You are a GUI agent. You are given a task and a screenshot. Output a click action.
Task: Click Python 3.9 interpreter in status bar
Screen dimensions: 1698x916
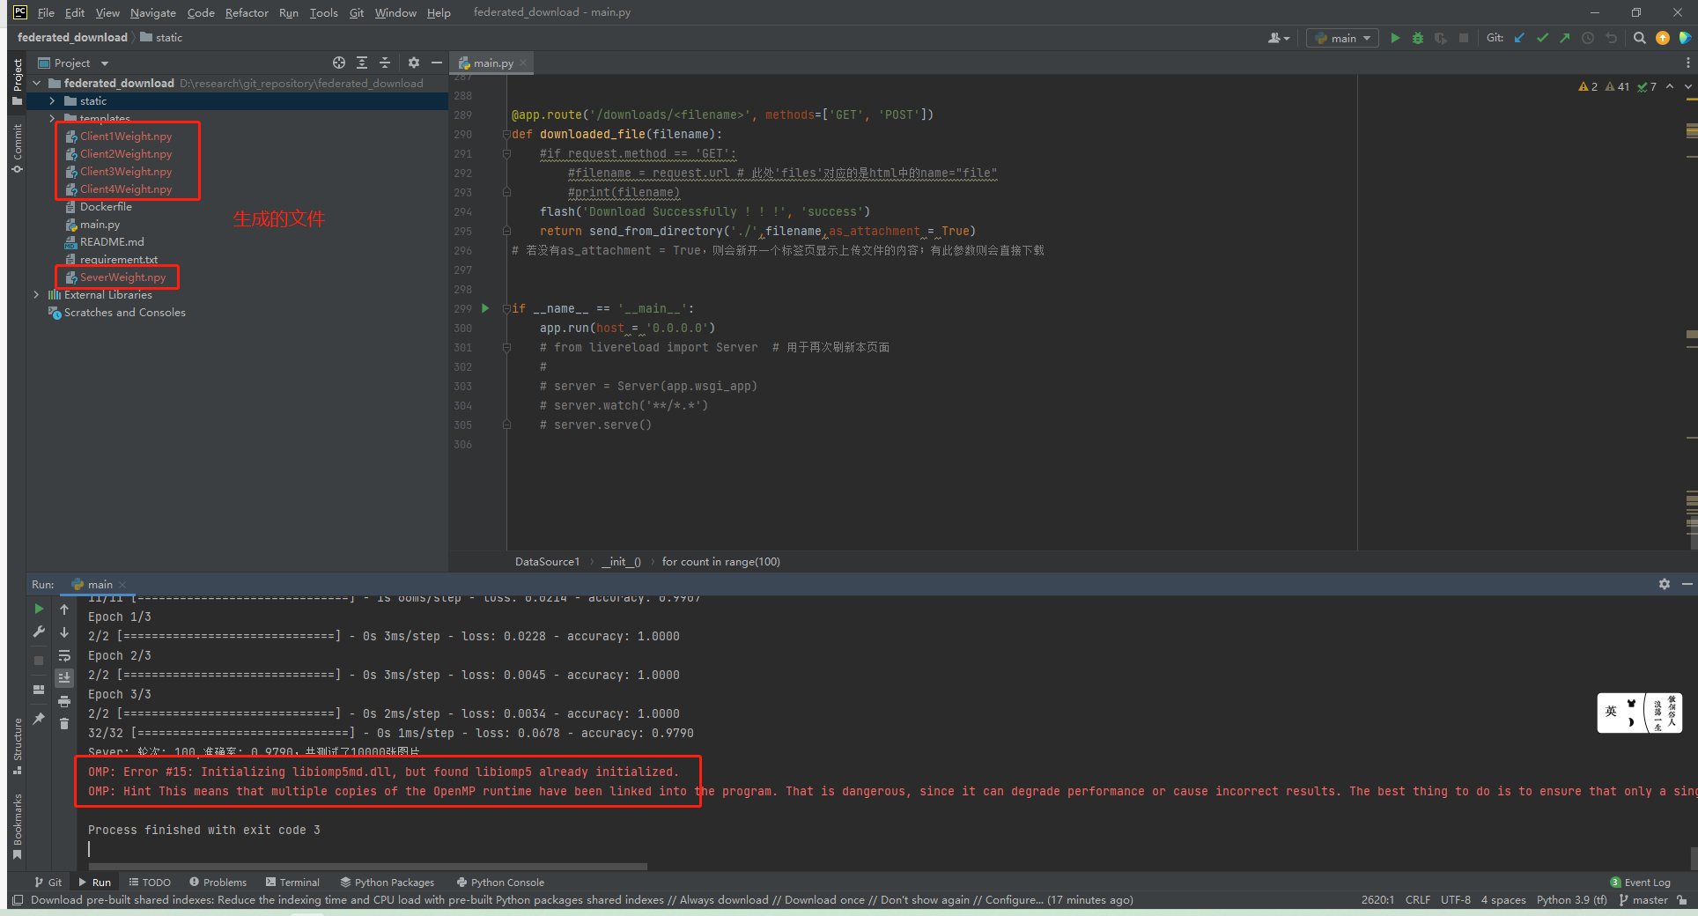tap(1571, 899)
